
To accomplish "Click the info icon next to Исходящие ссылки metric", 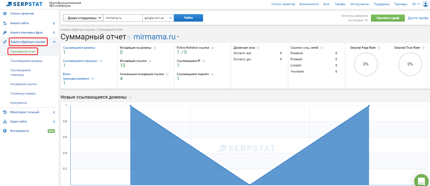I will pyautogui.click(x=150, y=61).
